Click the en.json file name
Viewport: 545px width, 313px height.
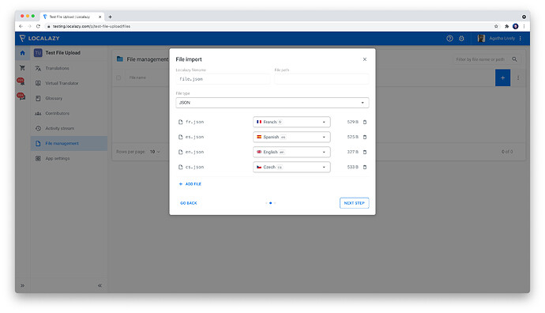click(x=194, y=152)
